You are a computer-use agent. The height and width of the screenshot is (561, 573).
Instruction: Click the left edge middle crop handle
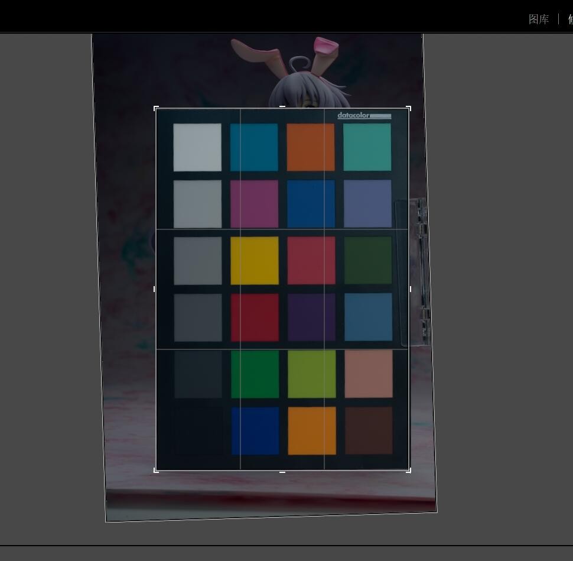pos(155,289)
